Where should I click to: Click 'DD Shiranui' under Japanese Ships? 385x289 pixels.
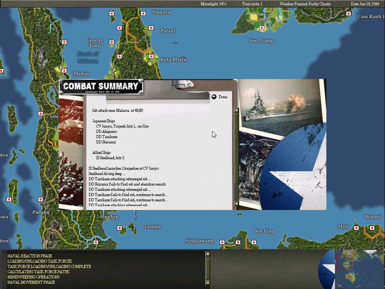(106, 142)
